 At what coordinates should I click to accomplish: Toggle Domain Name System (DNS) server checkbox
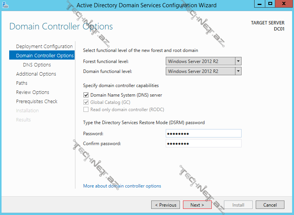point(86,95)
